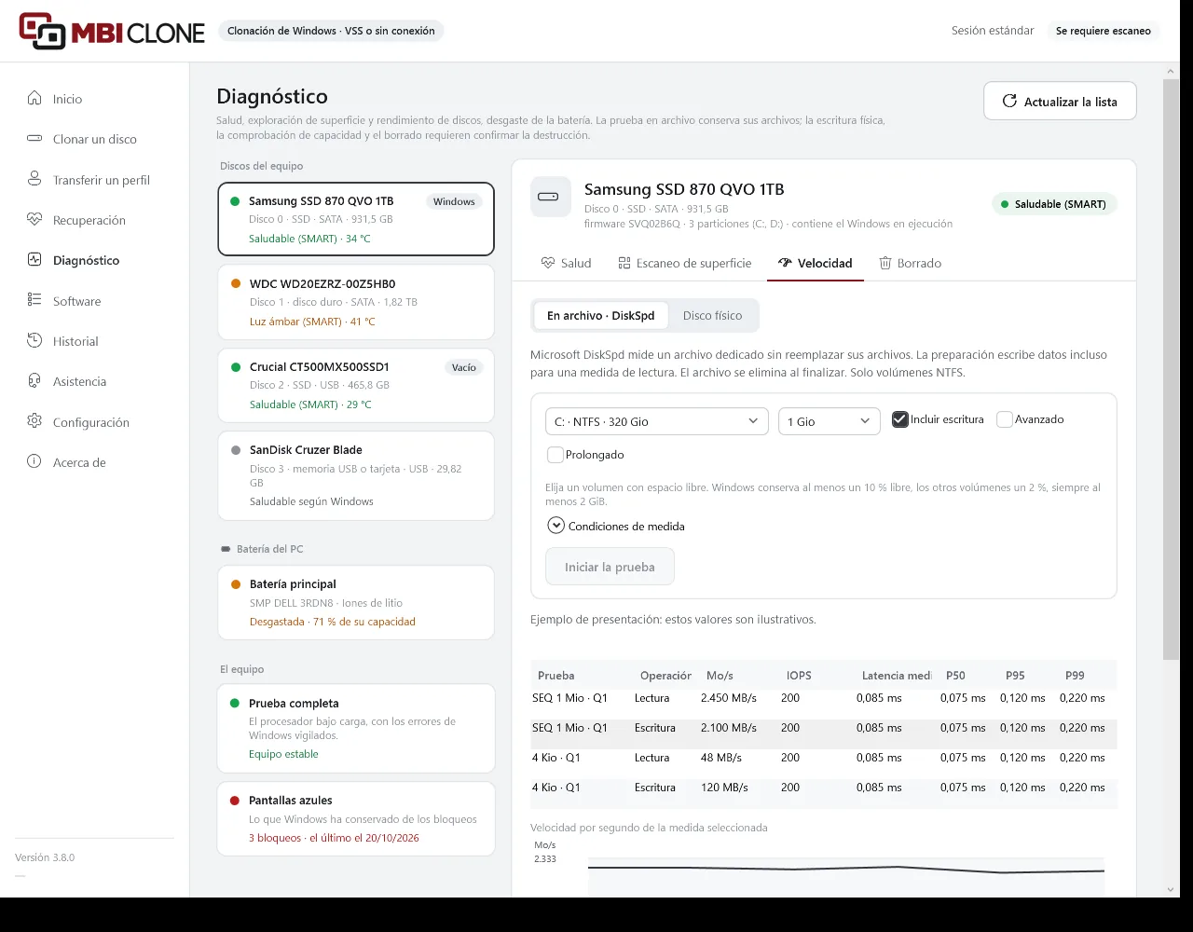Open the C: · NTFS · 320 Gio volume dropdown
Screen dimensions: 1193x932
coord(657,421)
